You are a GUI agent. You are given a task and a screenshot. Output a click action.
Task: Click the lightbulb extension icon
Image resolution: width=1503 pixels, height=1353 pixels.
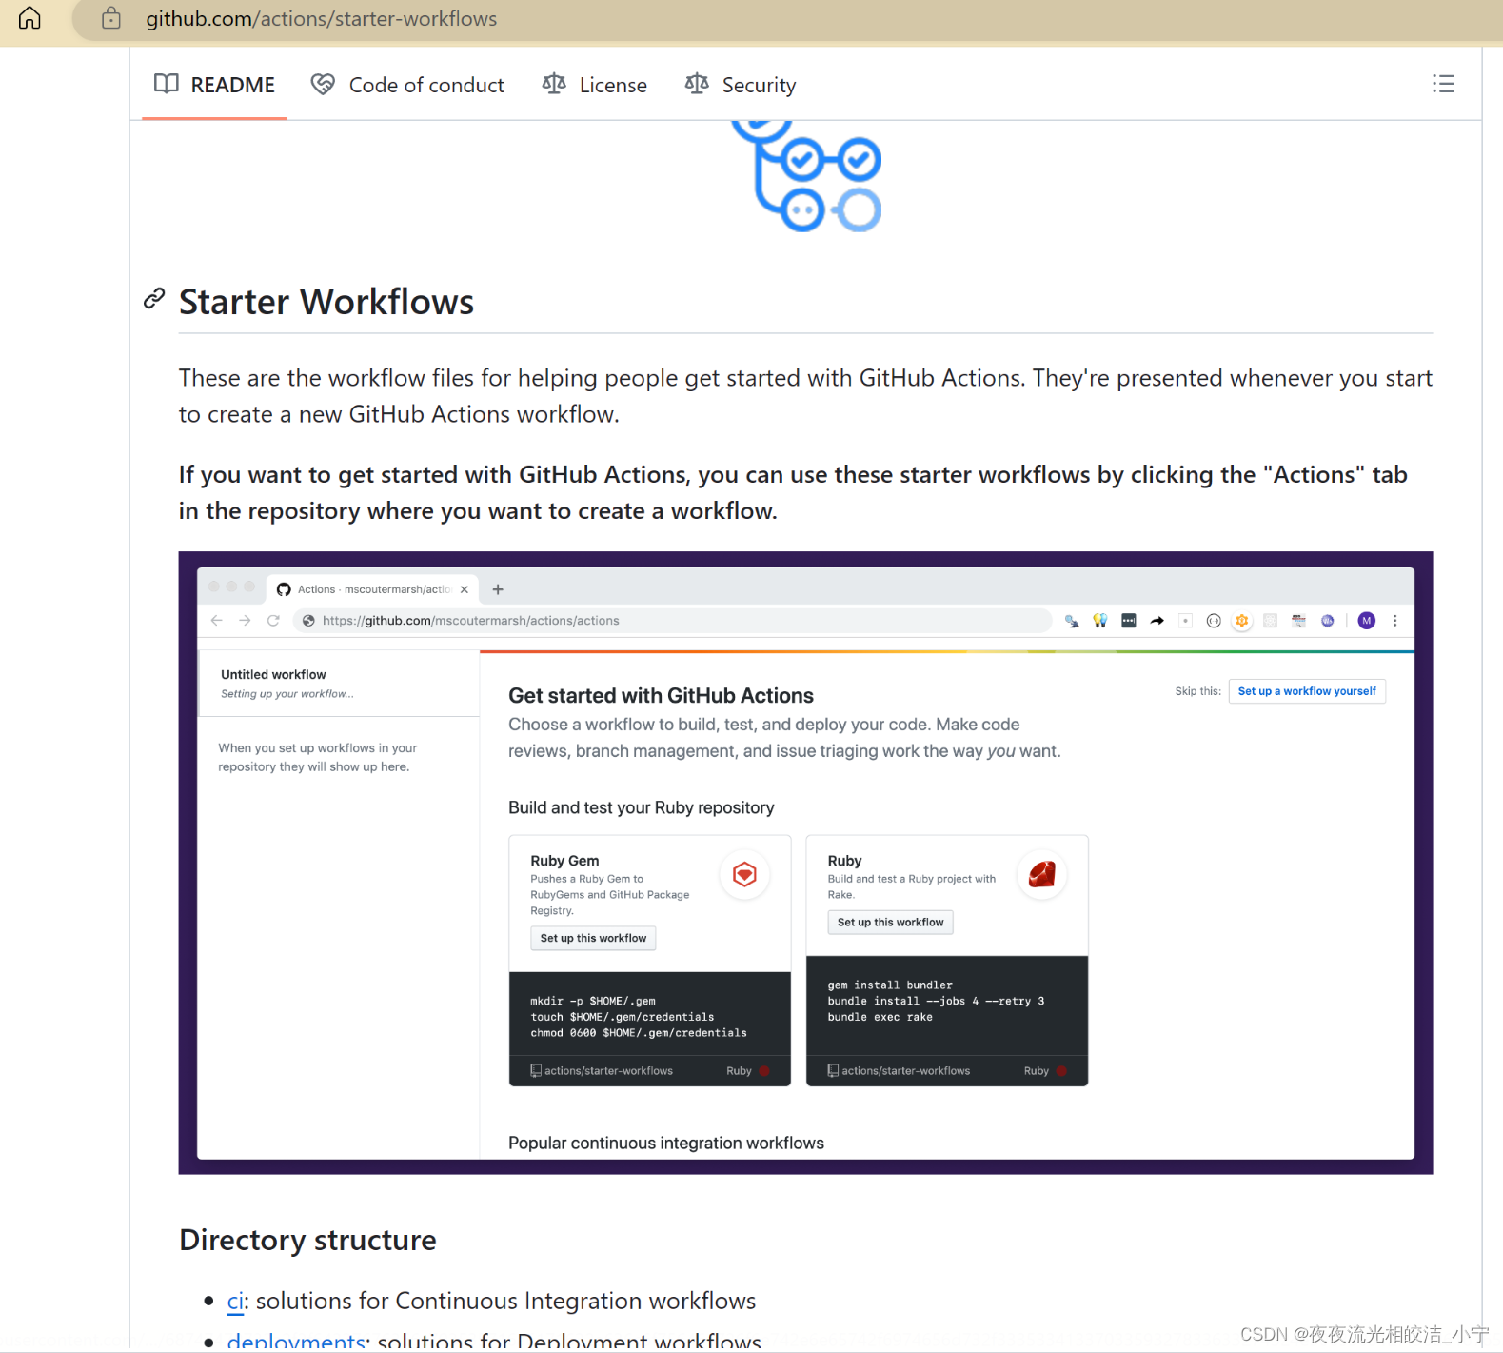pyautogui.click(x=1100, y=621)
